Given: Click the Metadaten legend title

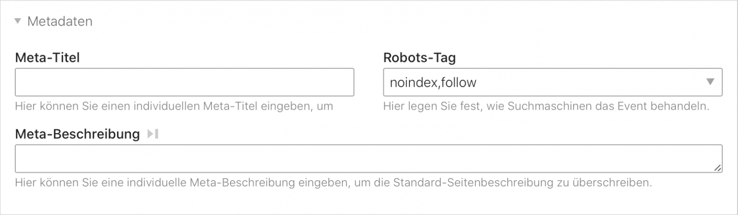Looking at the screenshot, I should [x=60, y=22].
